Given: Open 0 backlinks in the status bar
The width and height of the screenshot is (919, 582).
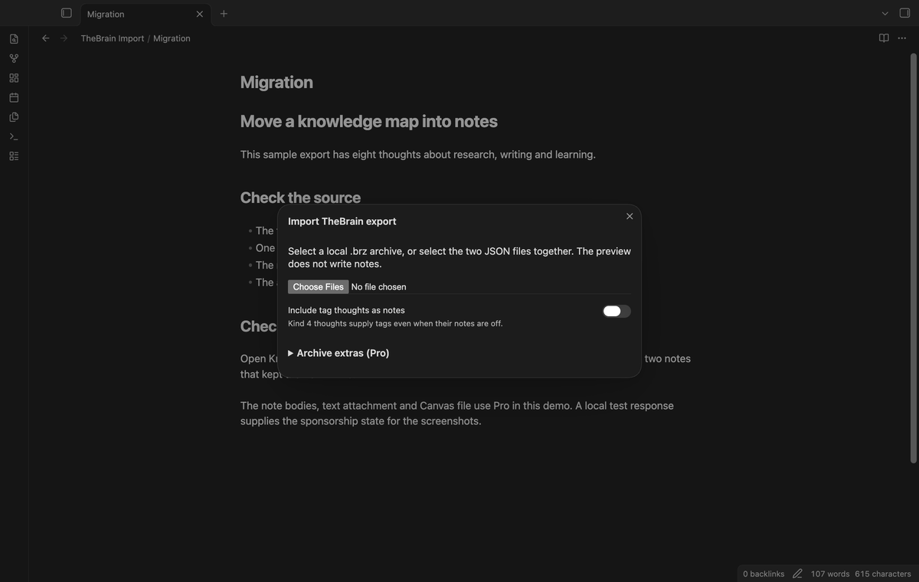Looking at the screenshot, I should [764, 574].
